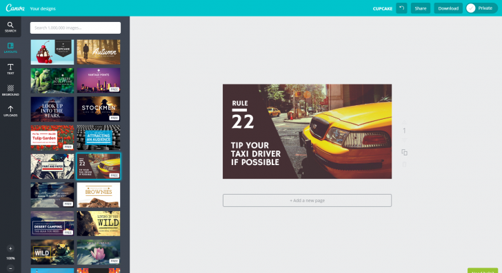Open Your designs from the header
Image resolution: width=502 pixels, height=273 pixels.
[43, 9]
